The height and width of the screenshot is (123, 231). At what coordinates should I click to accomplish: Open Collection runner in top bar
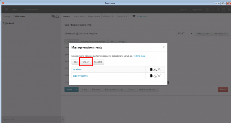(30, 10)
